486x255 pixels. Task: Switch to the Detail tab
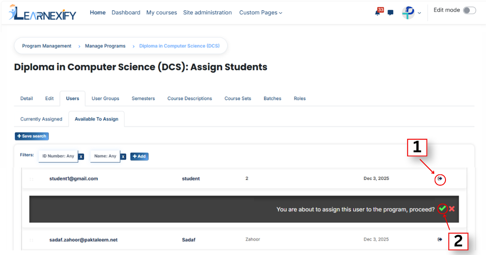pyautogui.click(x=27, y=98)
